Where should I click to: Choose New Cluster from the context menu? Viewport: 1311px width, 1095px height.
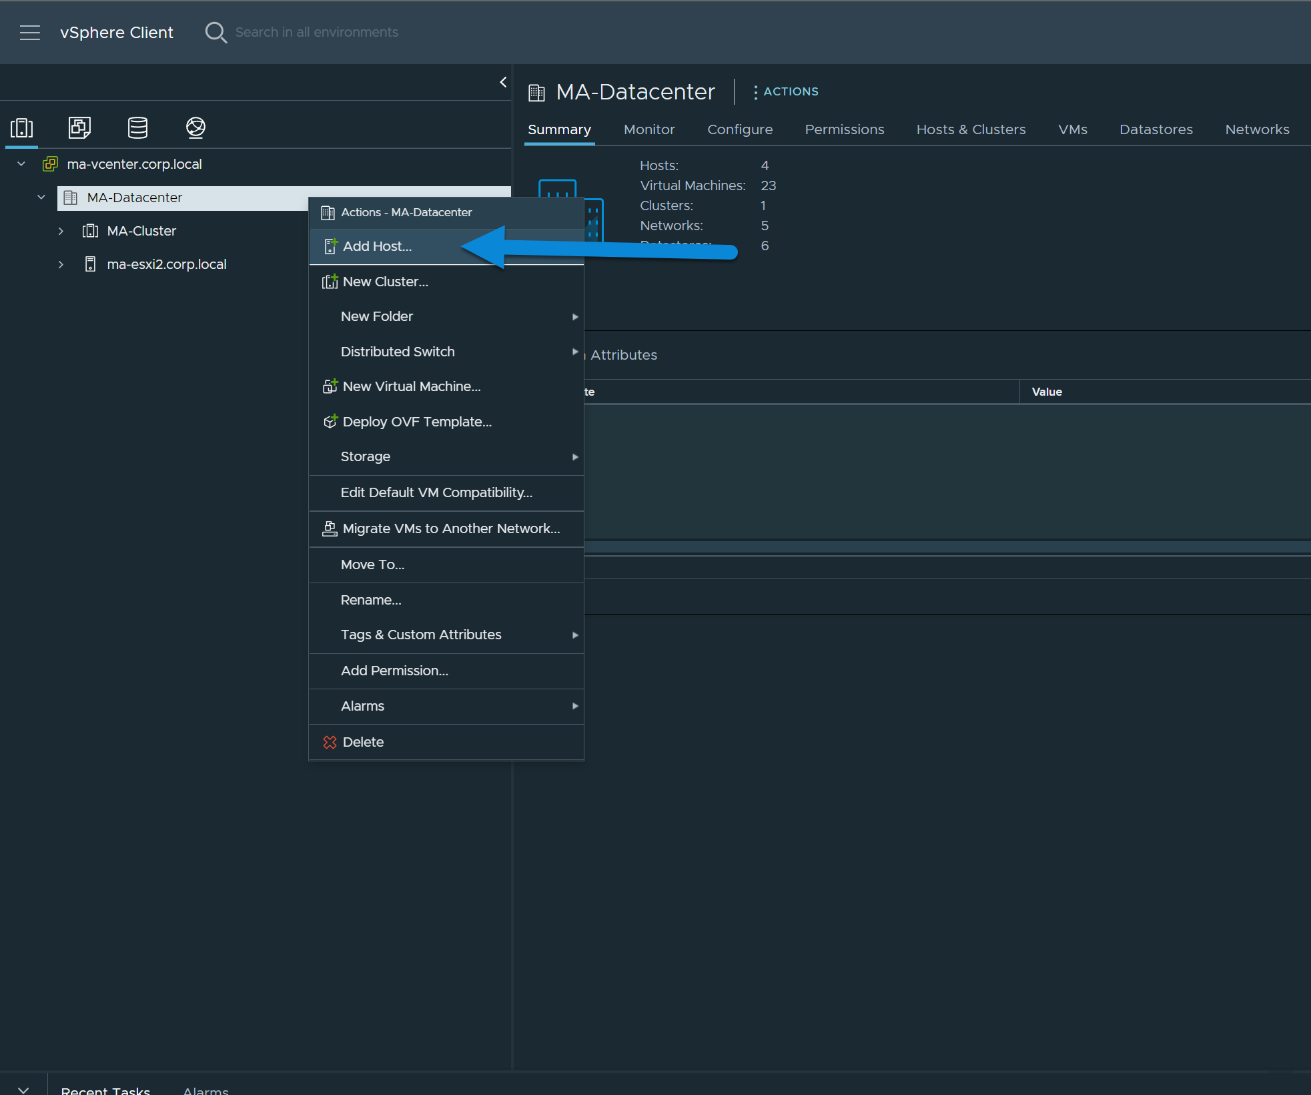point(446,282)
